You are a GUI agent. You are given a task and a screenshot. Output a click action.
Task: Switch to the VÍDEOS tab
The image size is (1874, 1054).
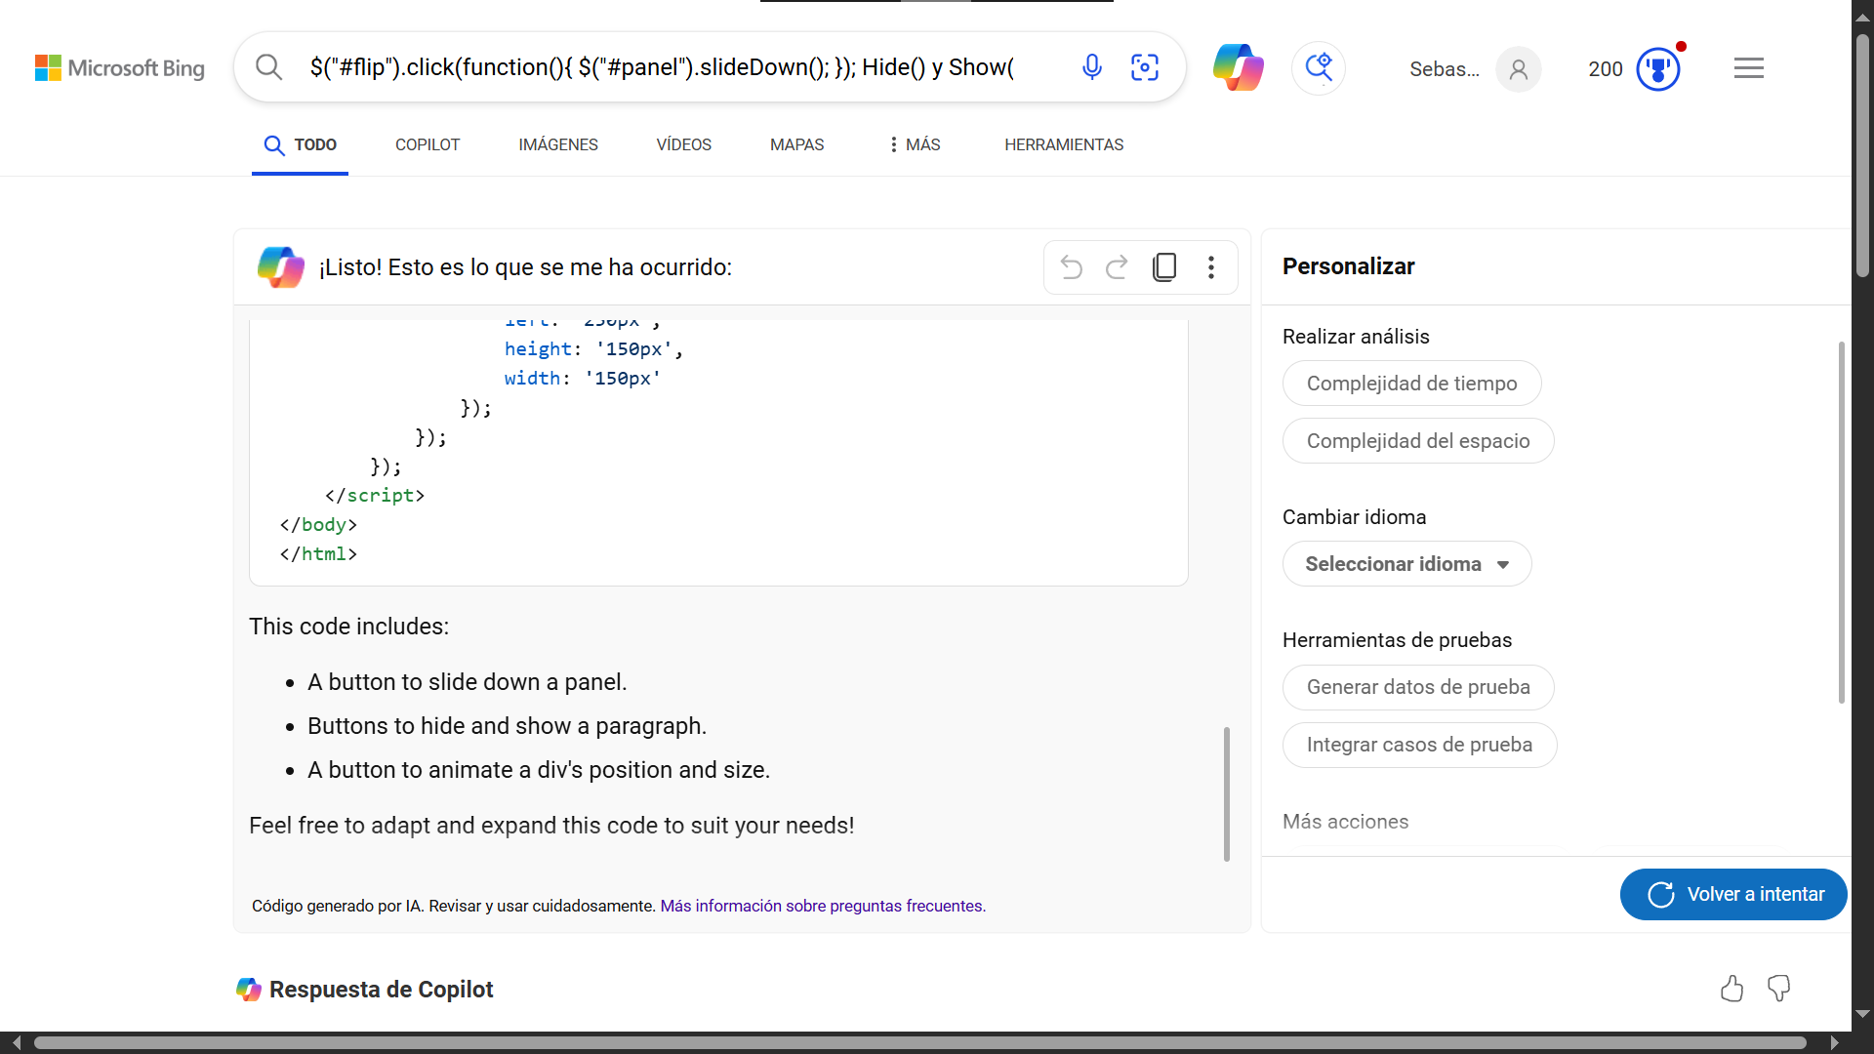683,144
